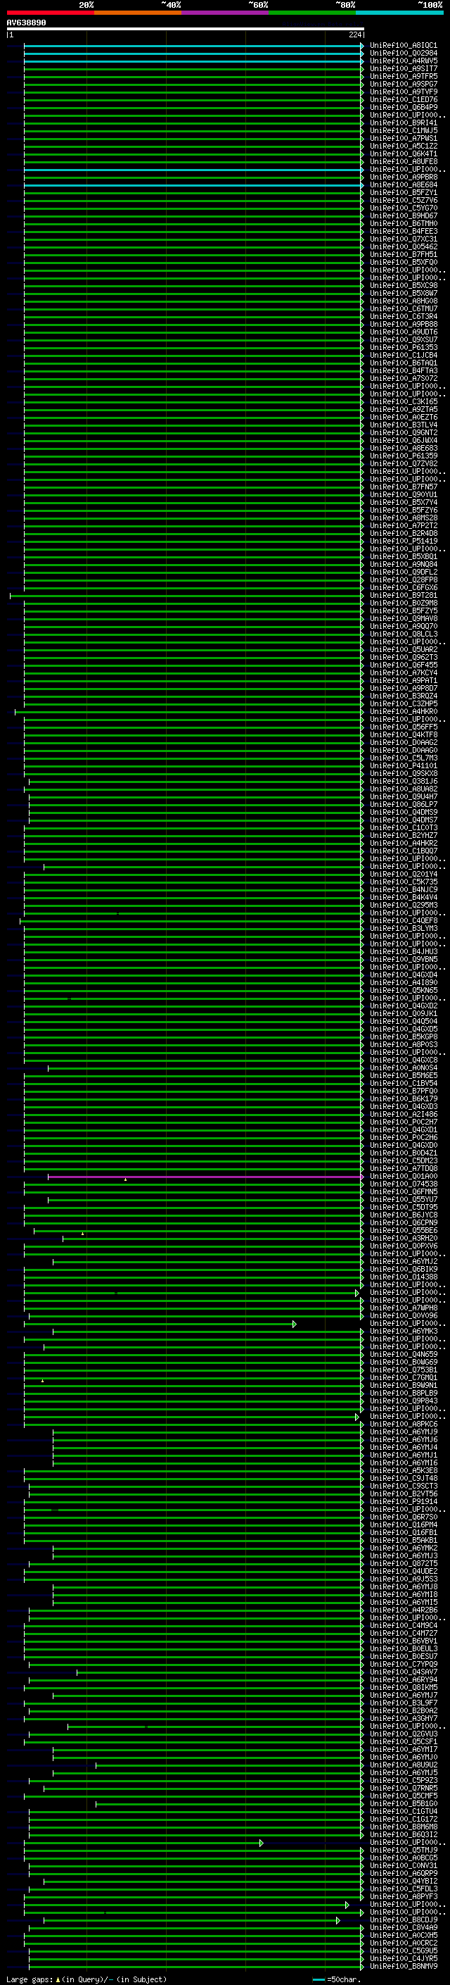The image size is (450, 1985).
Task: Open the UniRef100_B5FZY1 entry
Action: [403, 193]
